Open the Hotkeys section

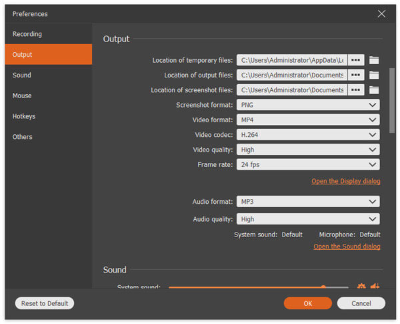tap(49, 116)
